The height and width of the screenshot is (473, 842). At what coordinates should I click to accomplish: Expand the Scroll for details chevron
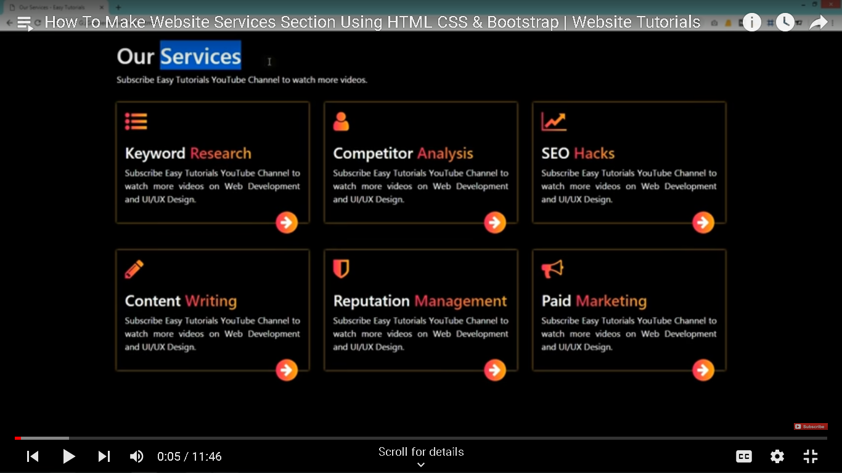(x=421, y=464)
